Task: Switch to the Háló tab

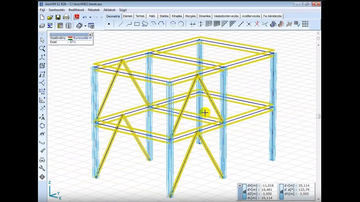Action: pyautogui.click(x=152, y=16)
